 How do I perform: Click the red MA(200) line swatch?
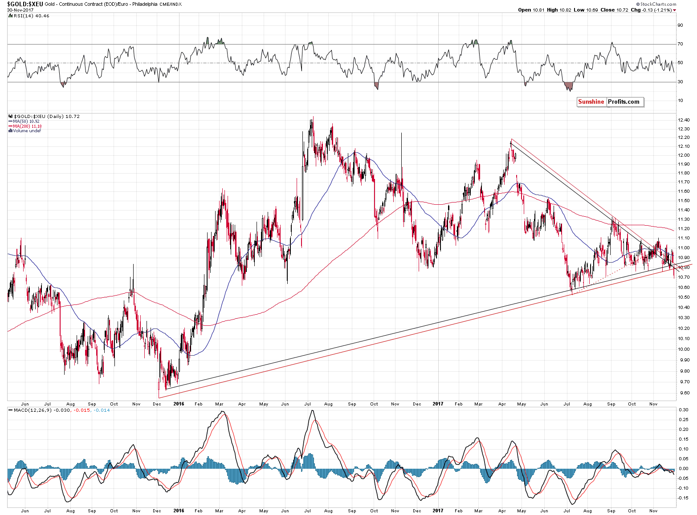click(x=10, y=126)
